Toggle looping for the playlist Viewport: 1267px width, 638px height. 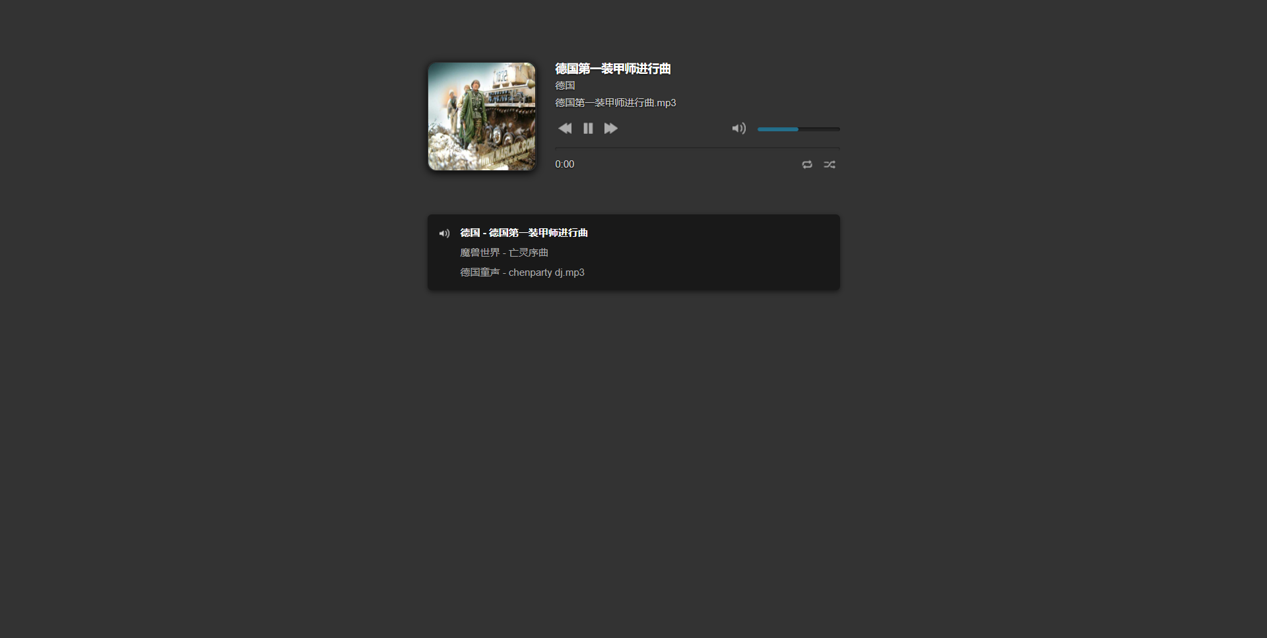tap(806, 164)
